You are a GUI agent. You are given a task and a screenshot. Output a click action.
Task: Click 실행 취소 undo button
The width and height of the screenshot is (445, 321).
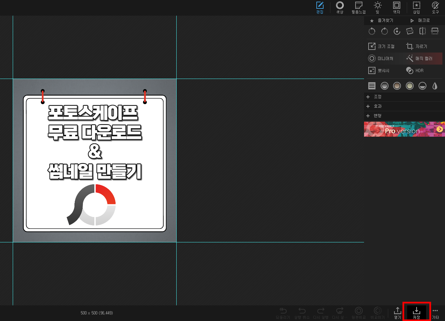pos(302,313)
